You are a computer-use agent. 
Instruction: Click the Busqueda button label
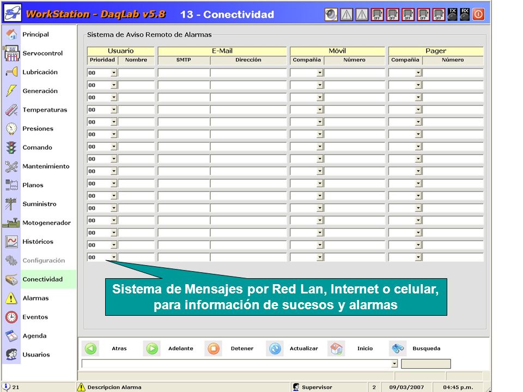pyautogui.click(x=426, y=348)
